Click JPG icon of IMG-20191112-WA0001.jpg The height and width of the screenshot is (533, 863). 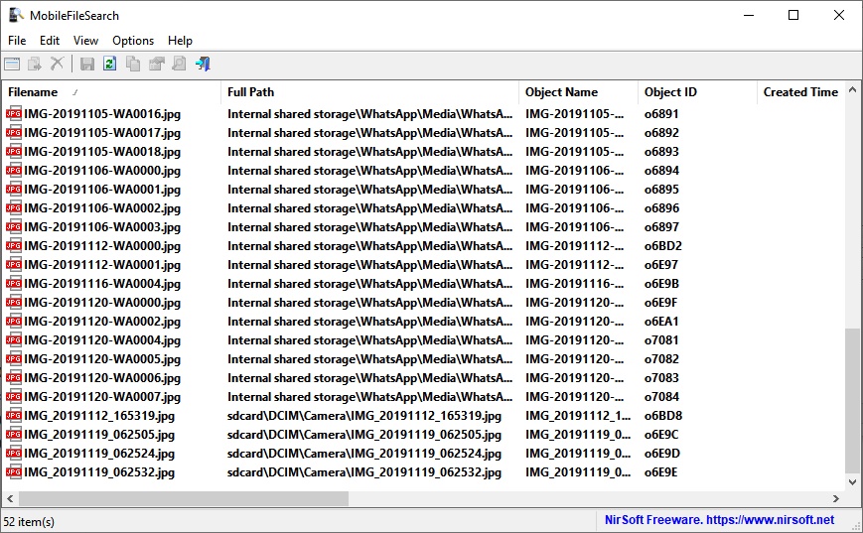tap(14, 265)
